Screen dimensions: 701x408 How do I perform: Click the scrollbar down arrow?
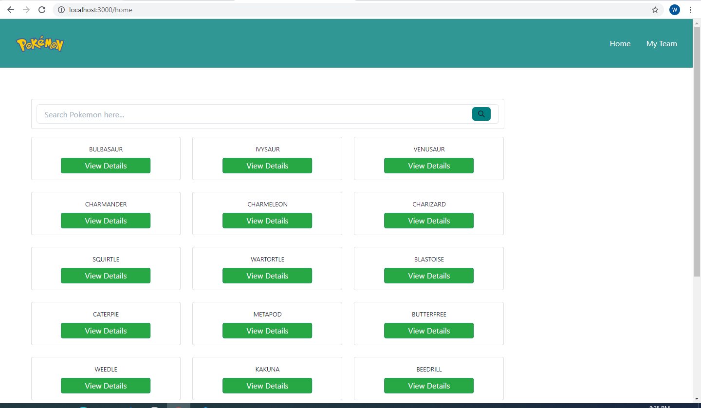point(697,399)
